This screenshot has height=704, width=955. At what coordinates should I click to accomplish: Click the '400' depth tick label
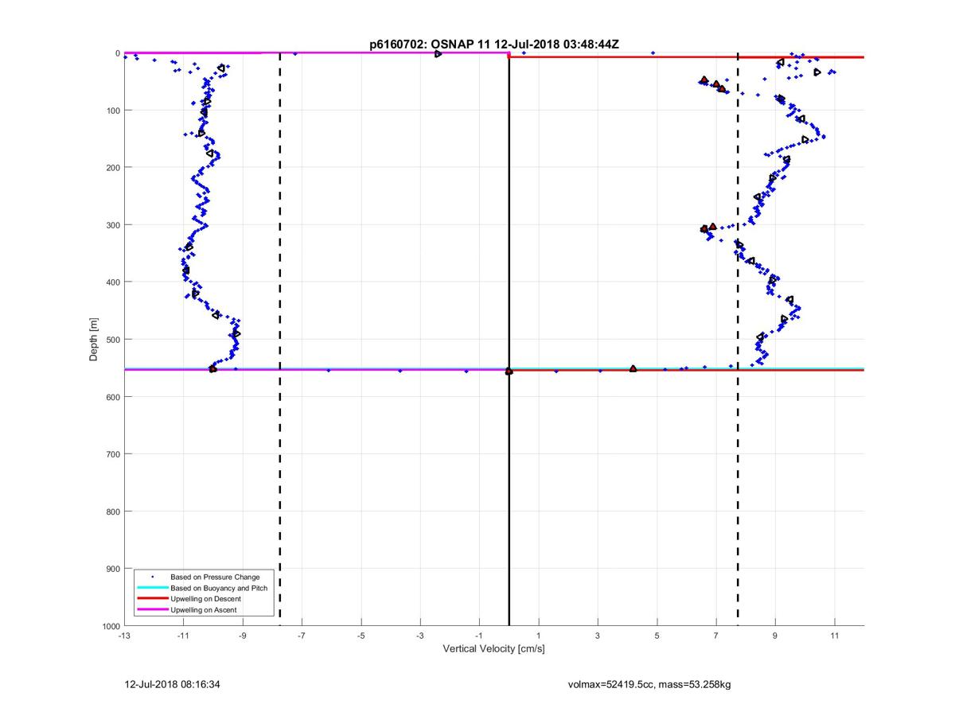click(x=112, y=282)
